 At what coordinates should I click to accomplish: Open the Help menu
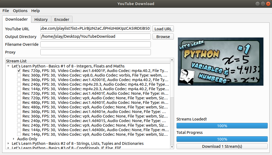(x=35, y=11)
